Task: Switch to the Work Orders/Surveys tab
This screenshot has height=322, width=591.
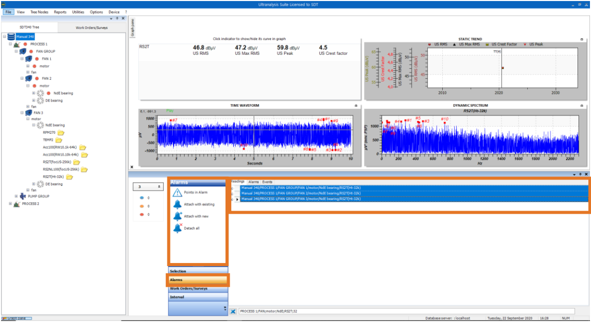Action: [91, 27]
